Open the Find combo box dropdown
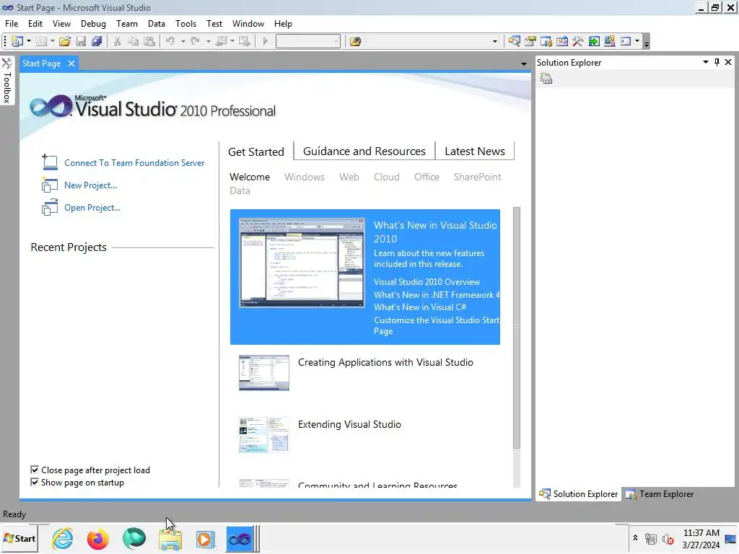The height and width of the screenshot is (554, 739). click(495, 41)
